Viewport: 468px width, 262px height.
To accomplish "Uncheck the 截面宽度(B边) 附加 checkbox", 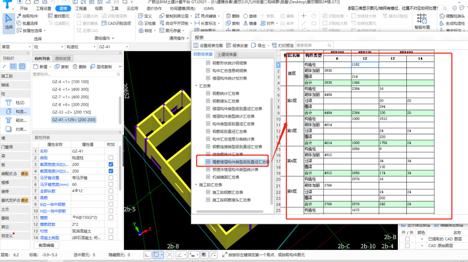I will pyautogui.click(x=111, y=164).
